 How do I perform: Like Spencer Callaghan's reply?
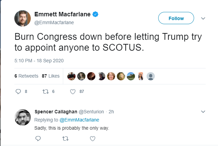tap(93, 139)
